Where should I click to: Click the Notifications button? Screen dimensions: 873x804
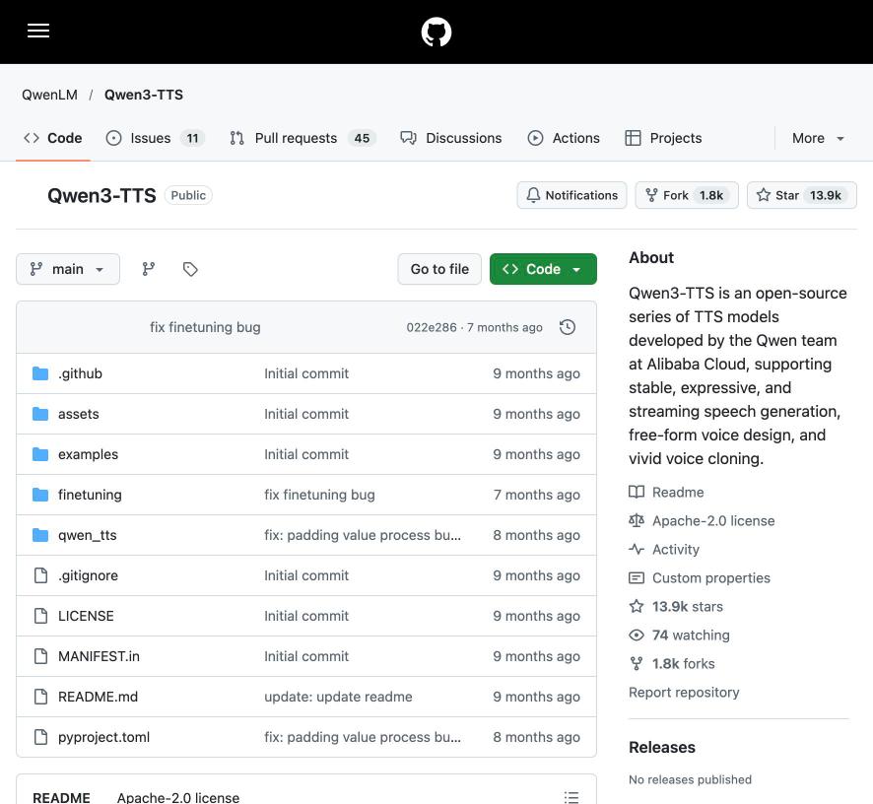571,195
